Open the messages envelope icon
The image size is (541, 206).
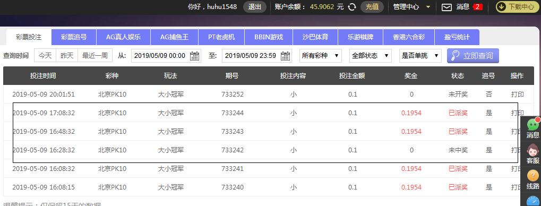pyautogui.click(x=447, y=7)
